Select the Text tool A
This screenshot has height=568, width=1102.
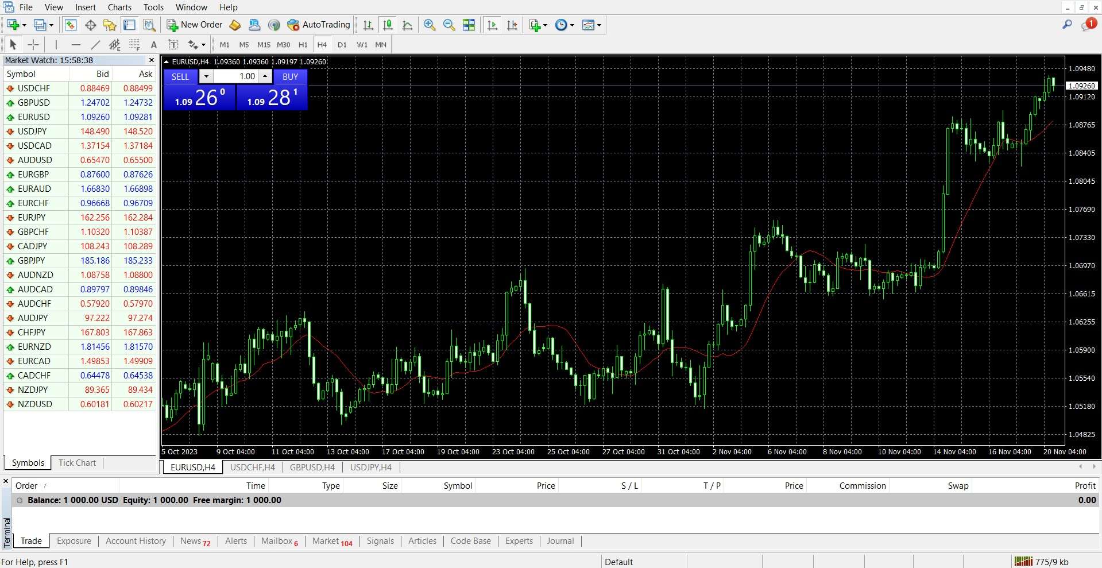[153, 45]
